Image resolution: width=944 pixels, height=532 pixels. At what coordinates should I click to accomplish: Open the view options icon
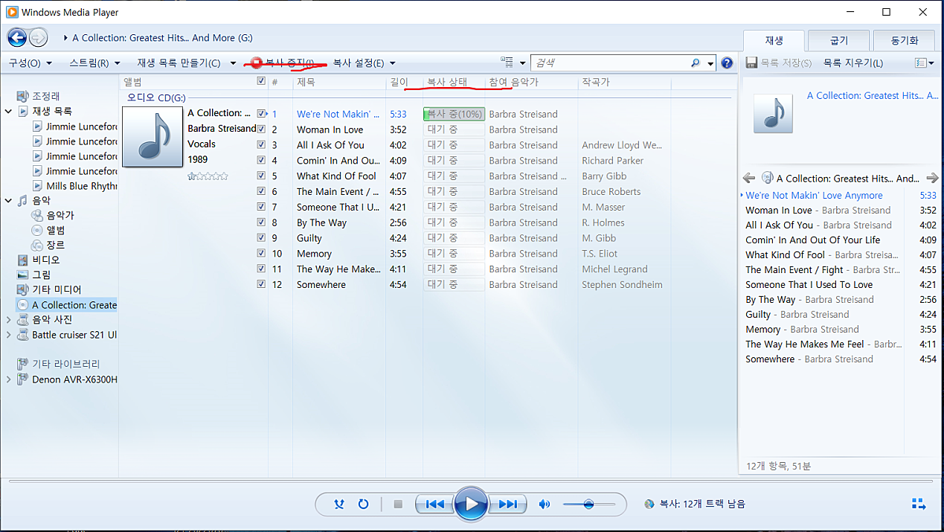(x=507, y=63)
